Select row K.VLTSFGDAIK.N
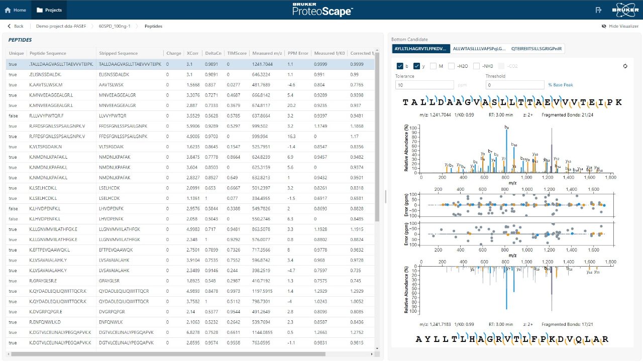Screen dimensions: 643x362 pyautogui.click(x=190, y=147)
